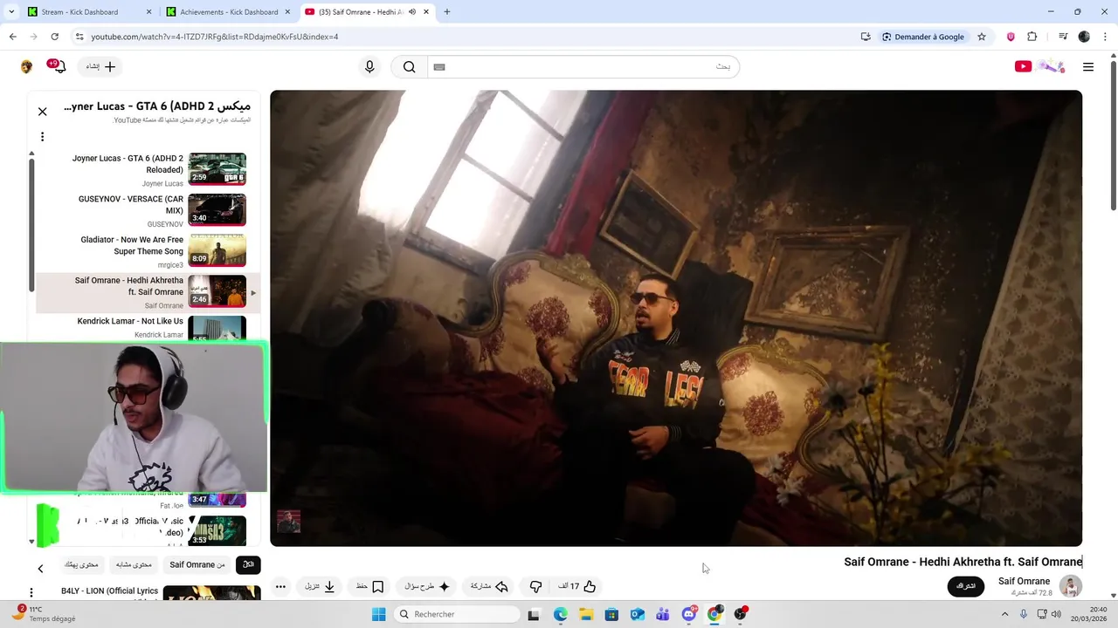Viewport: 1118px width, 628px height.
Task: Show hidden system tray icons
Action: [x=1004, y=614]
